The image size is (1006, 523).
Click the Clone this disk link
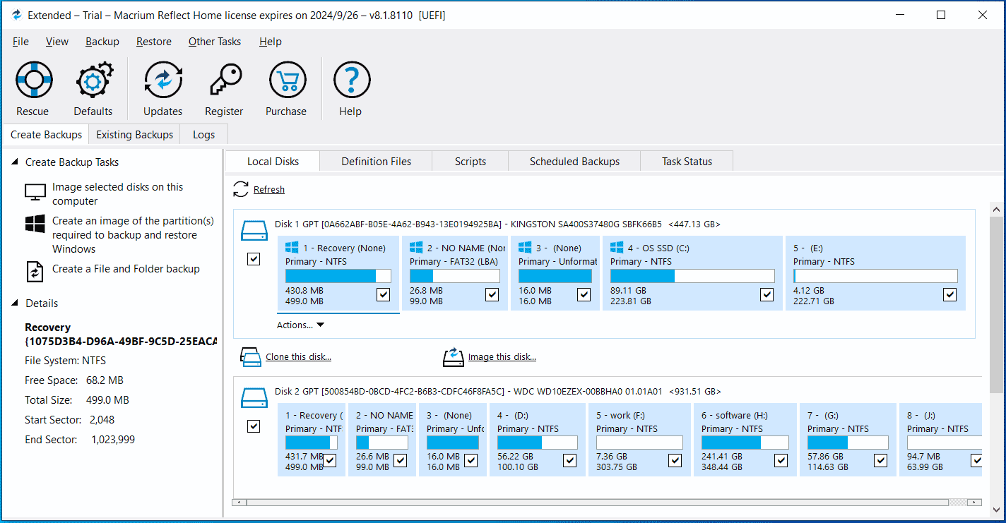(297, 357)
